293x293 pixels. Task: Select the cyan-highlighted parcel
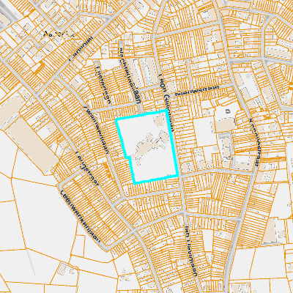coord(147,146)
